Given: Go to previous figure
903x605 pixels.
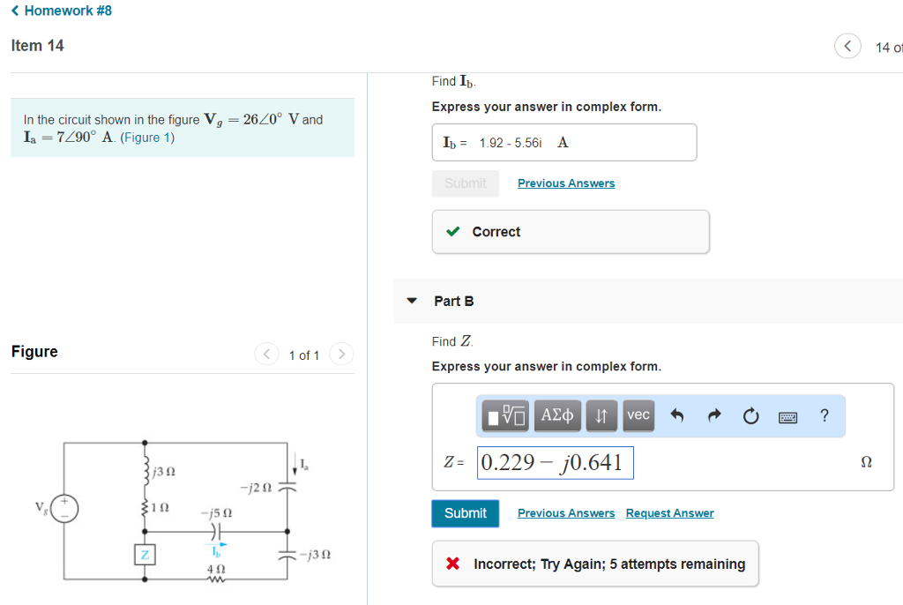Looking at the screenshot, I should point(266,355).
